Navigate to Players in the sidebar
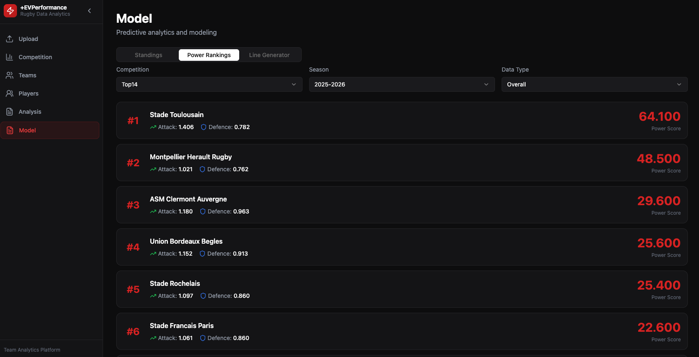The image size is (699, 357). click(x=50, y=93)
